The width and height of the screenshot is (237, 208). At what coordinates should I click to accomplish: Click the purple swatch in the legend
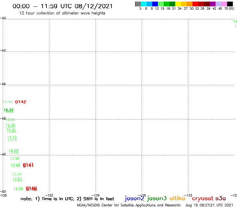coord(213,4)
